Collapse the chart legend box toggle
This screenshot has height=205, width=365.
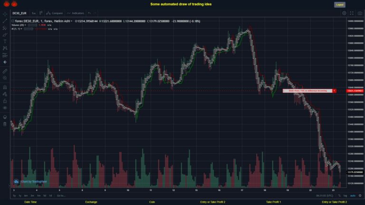tap(13, 21)
